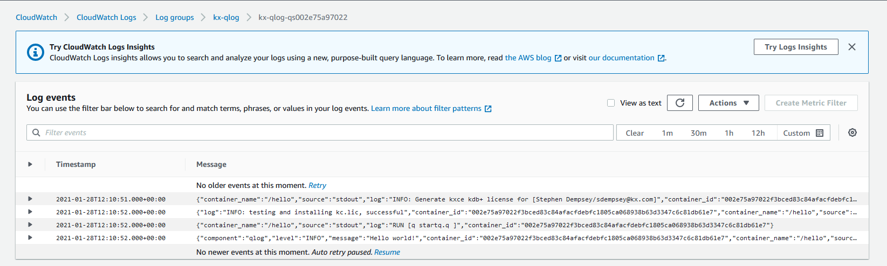Click Resume auto retry link
The height and width of the screenshot is (266, 887).
coord(387,252)
